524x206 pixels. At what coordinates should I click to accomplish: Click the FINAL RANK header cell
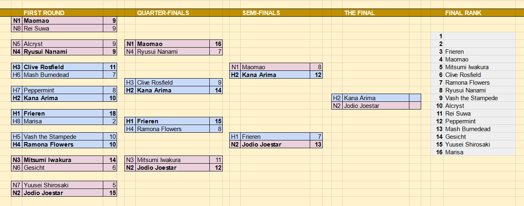pyautogui.click(x=463, y=13)
